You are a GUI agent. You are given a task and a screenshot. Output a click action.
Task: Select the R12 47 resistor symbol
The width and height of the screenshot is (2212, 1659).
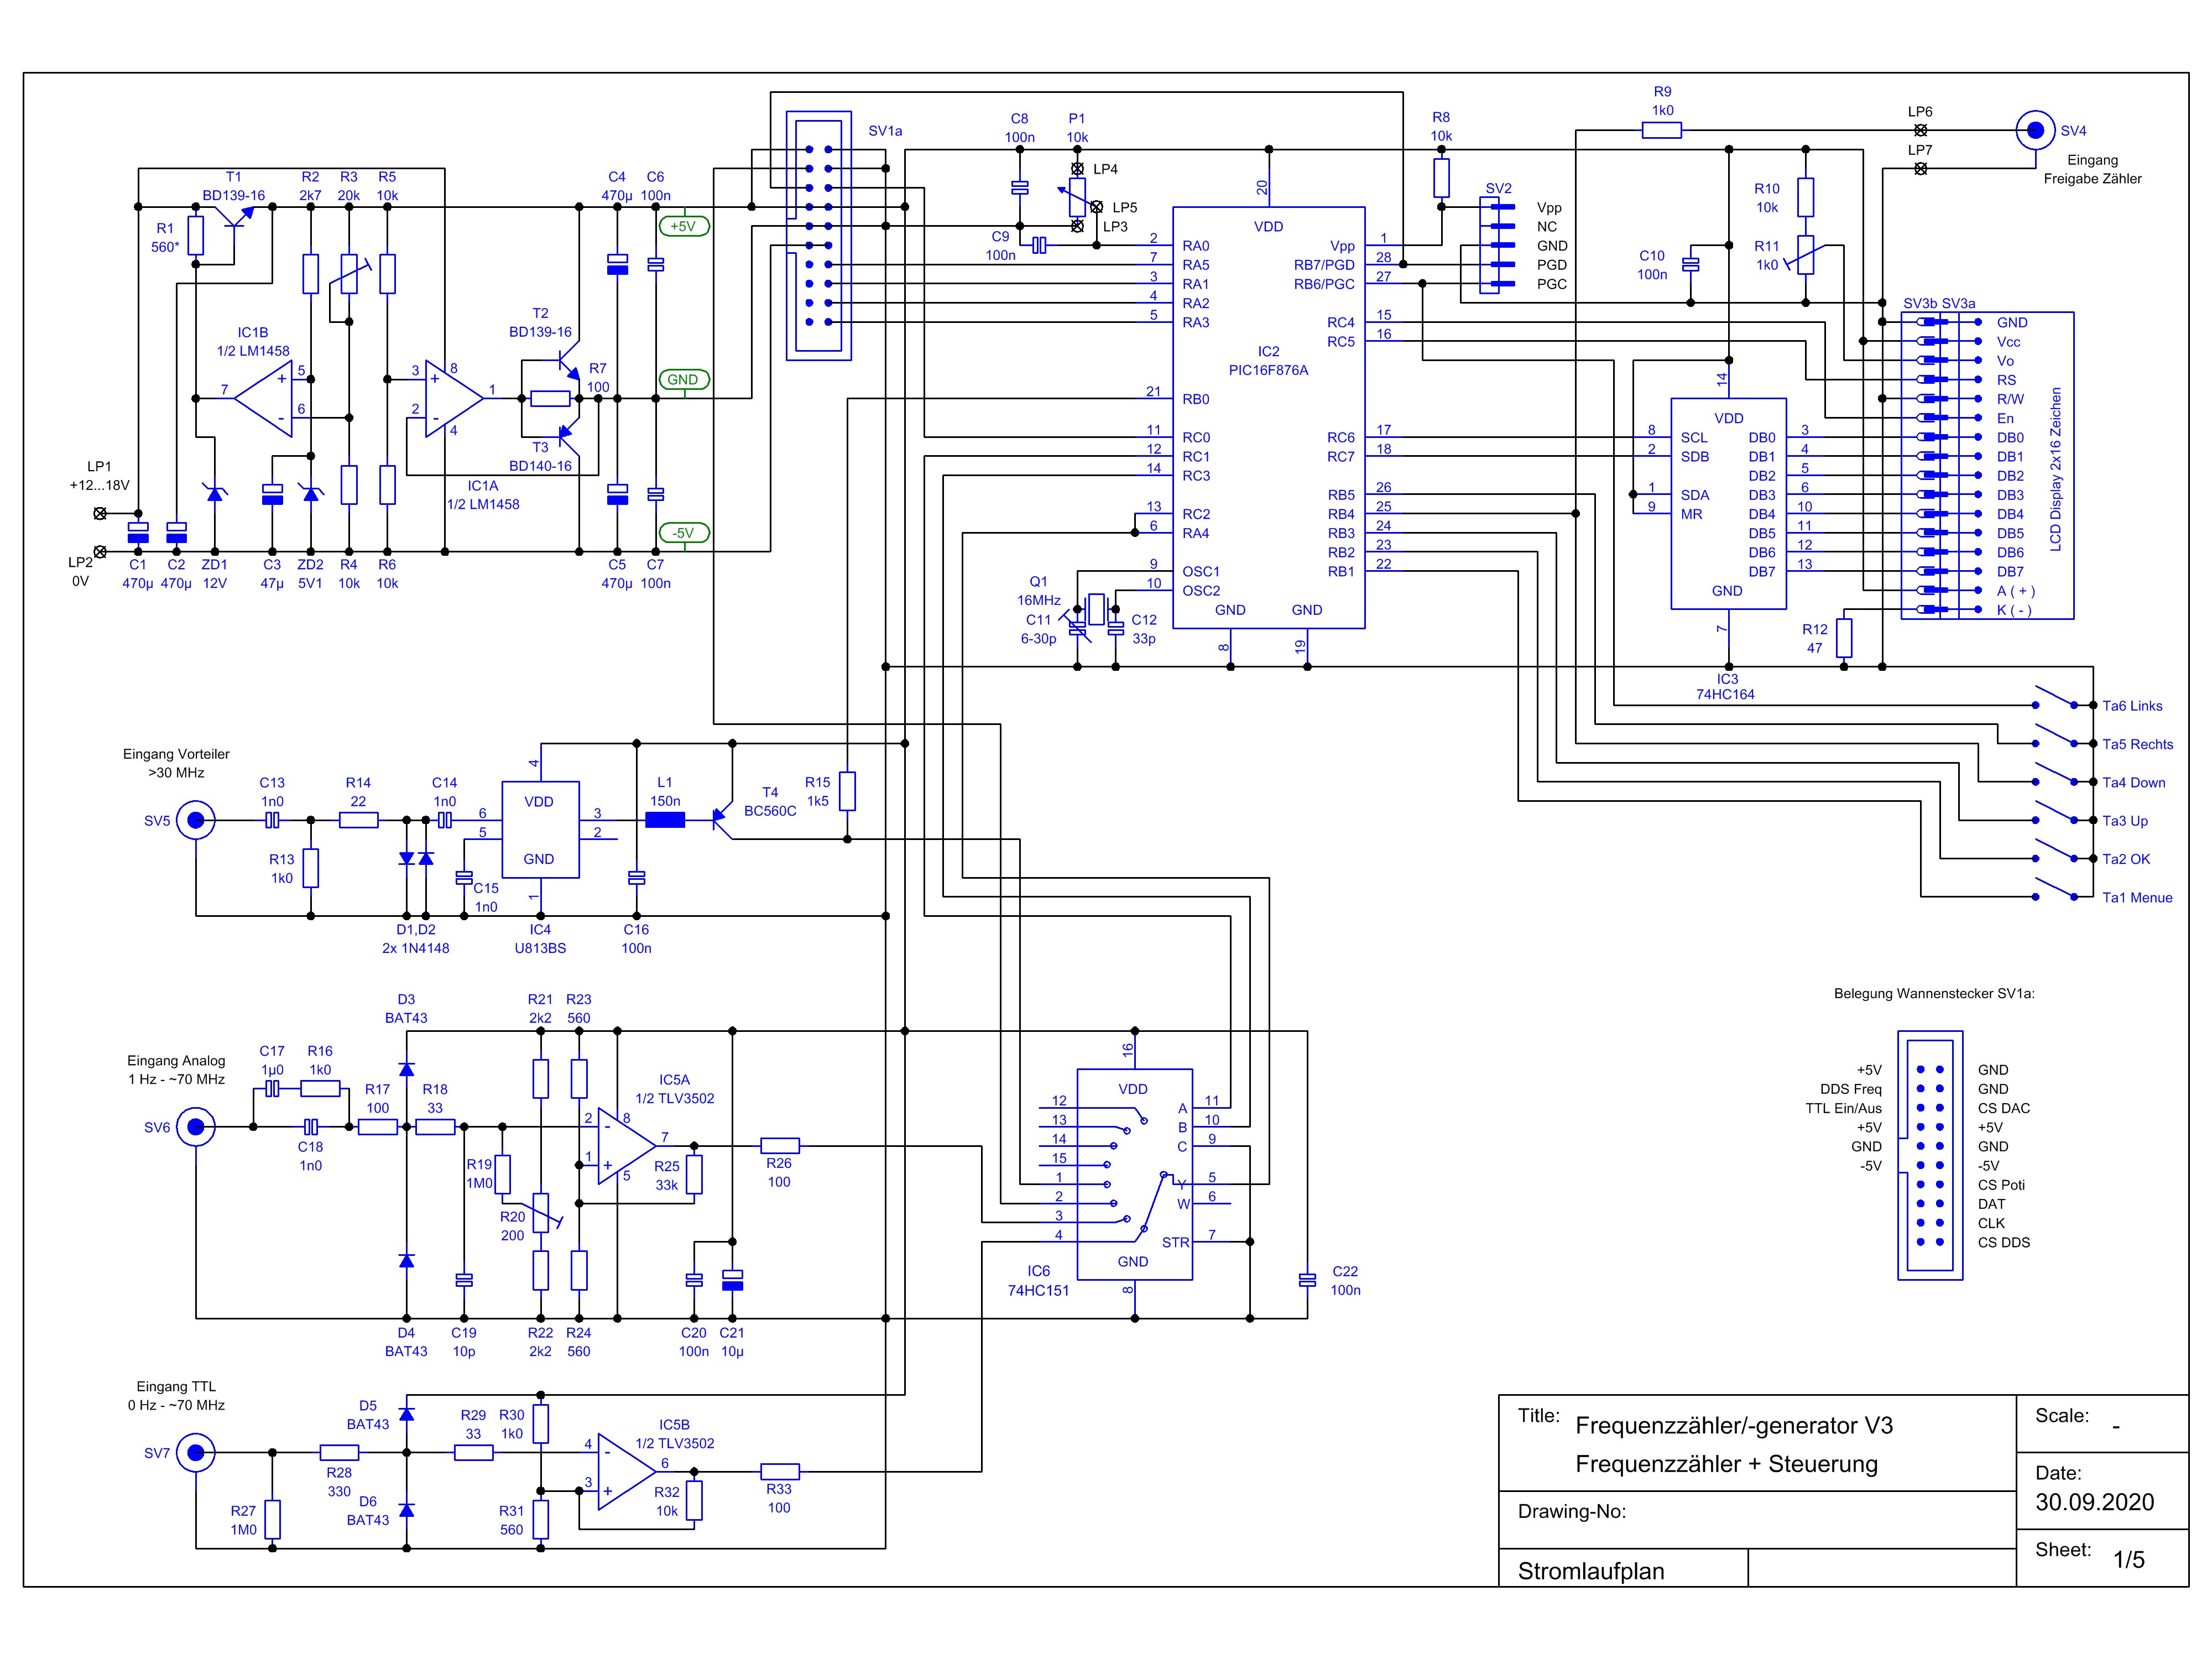coord(1844,638)
